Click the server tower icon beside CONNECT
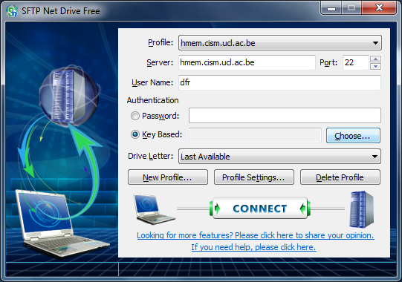402x282 pixels. [x=361, y=209]
